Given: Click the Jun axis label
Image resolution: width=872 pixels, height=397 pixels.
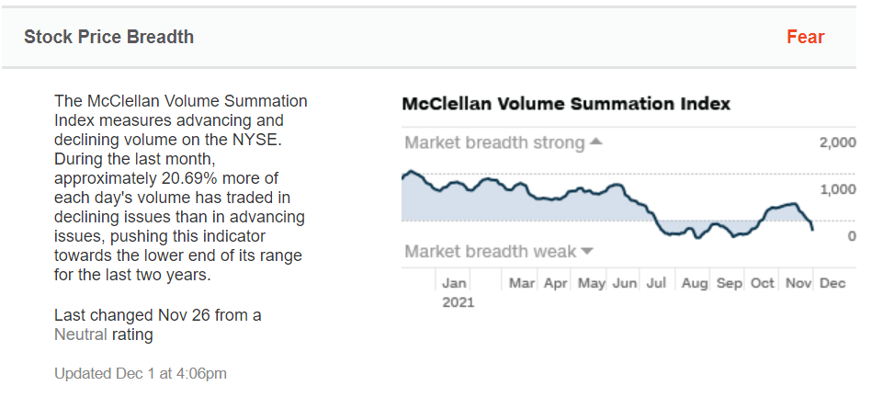Looking at the screenshot, I should pos(625,283).
